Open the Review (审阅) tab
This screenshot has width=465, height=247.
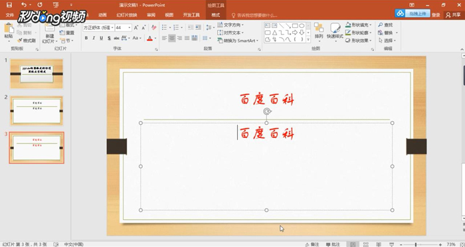point(151,15)
